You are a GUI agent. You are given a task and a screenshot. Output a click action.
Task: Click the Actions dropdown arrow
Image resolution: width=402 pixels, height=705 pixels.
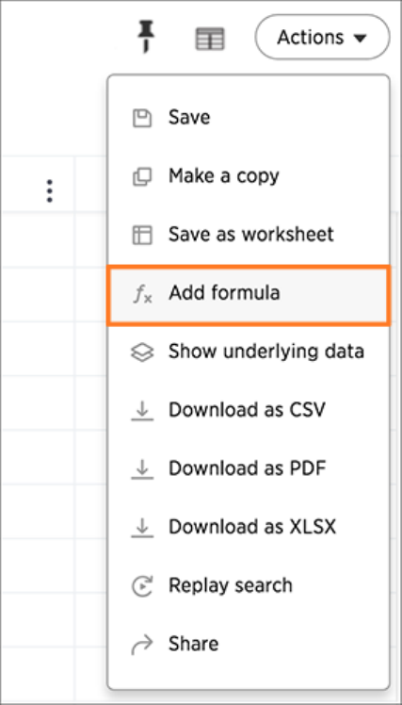361,39
